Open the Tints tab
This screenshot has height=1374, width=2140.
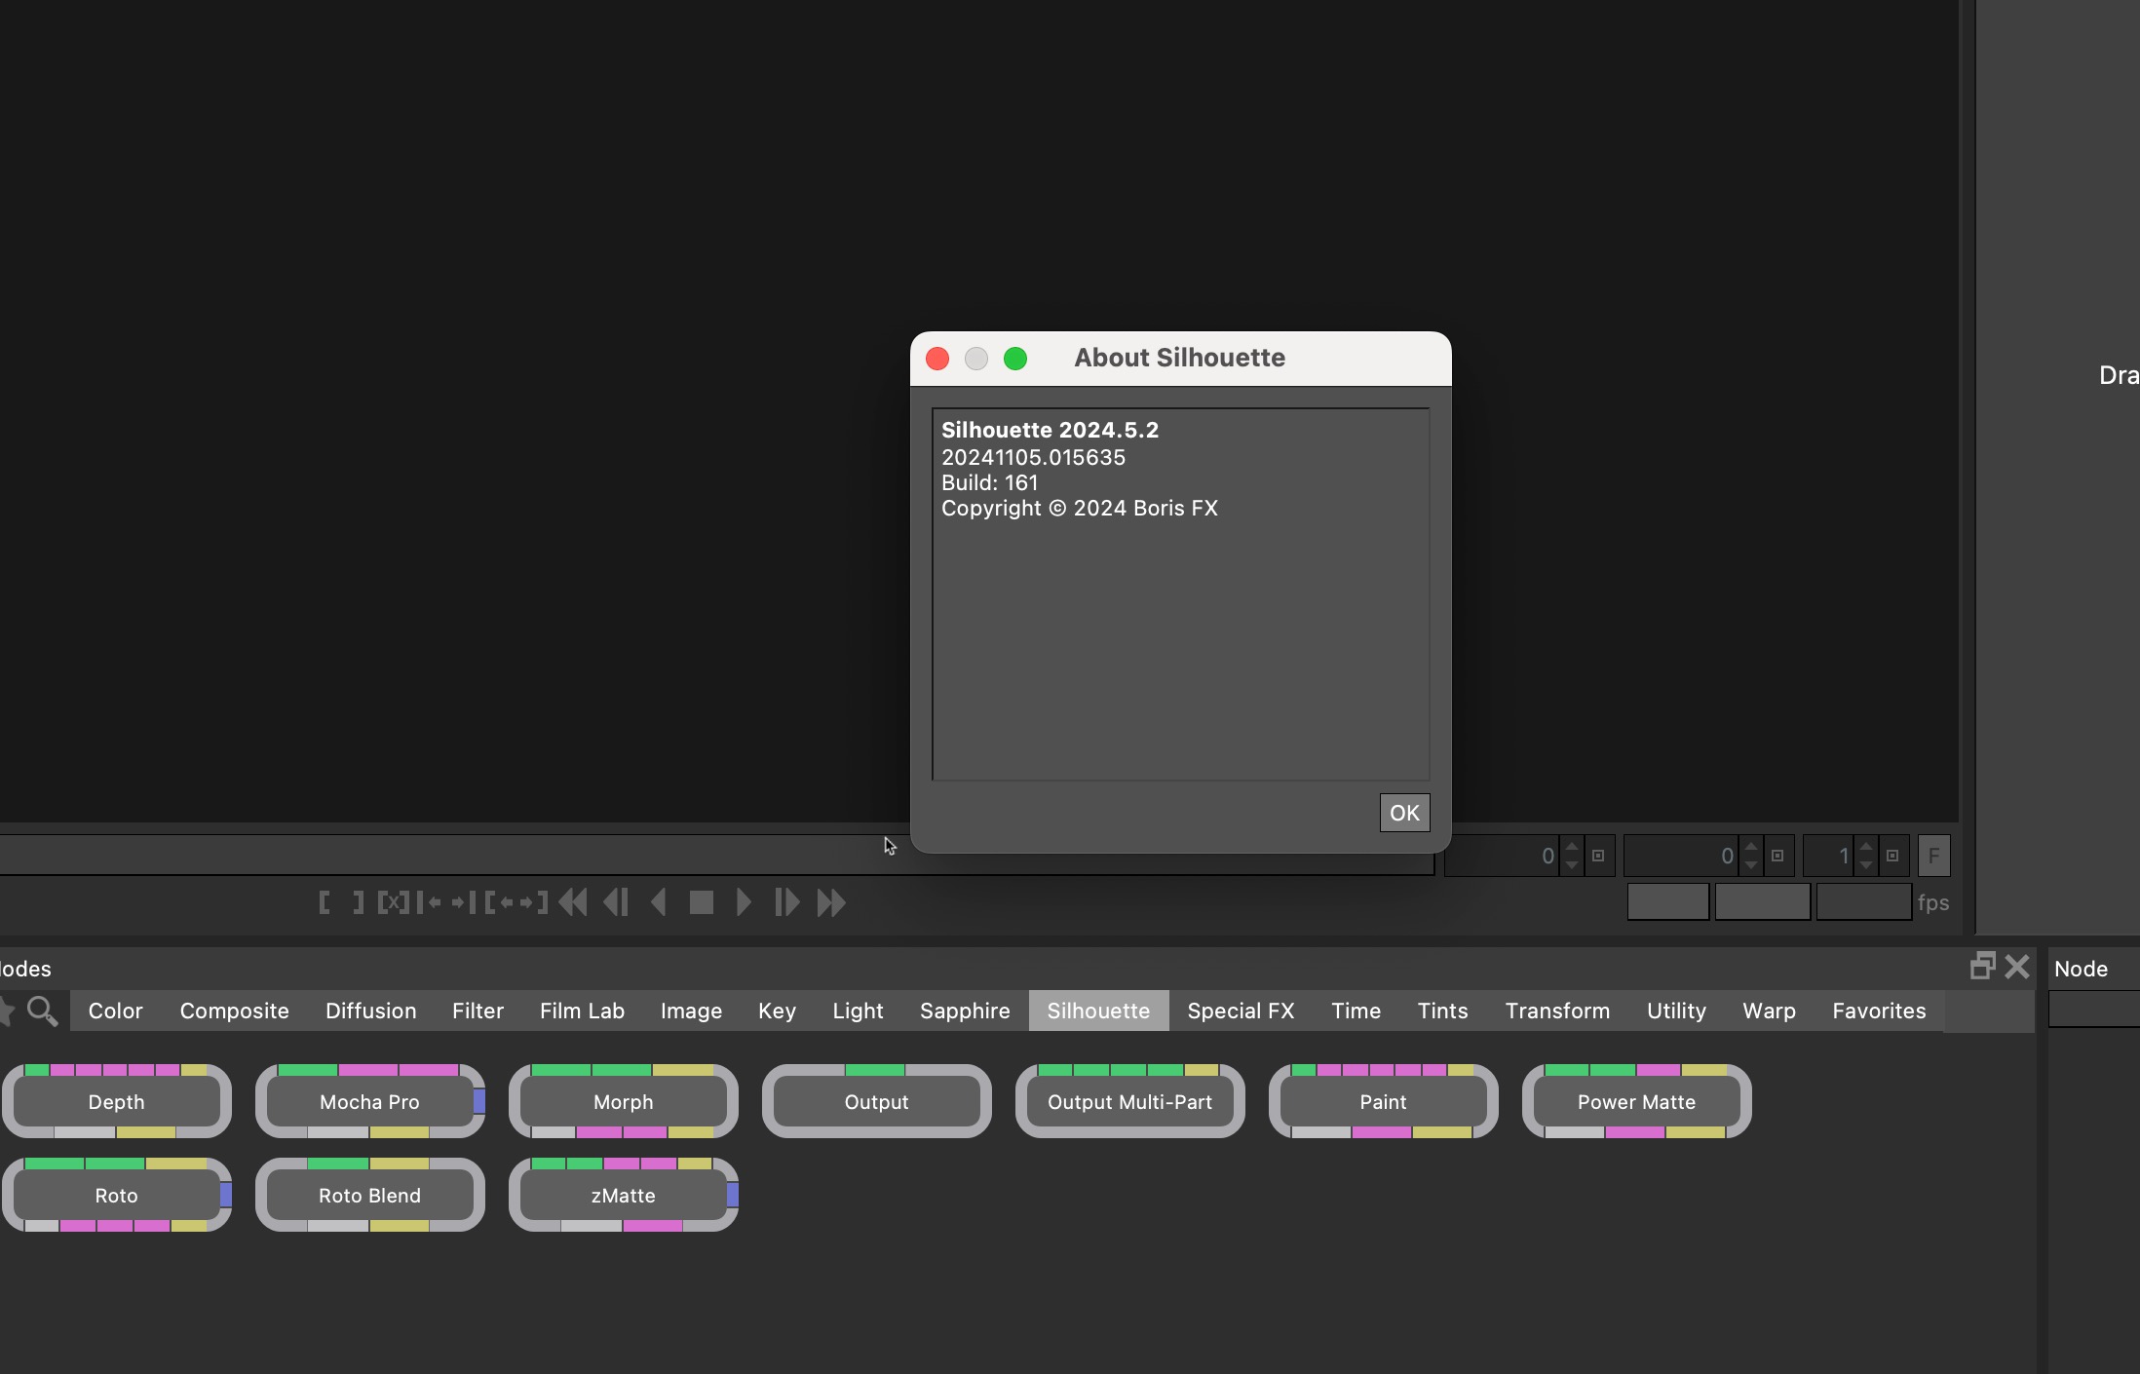[1443, 1011]
